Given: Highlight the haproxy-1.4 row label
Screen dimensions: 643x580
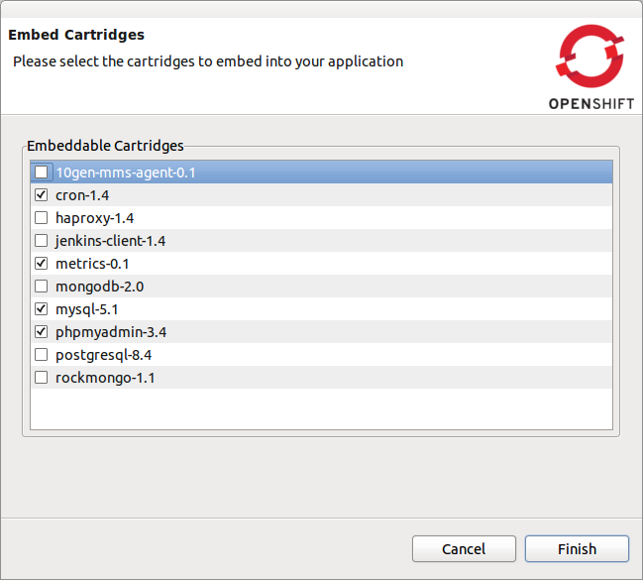Looking at the screenshot, I should point(94,218).
